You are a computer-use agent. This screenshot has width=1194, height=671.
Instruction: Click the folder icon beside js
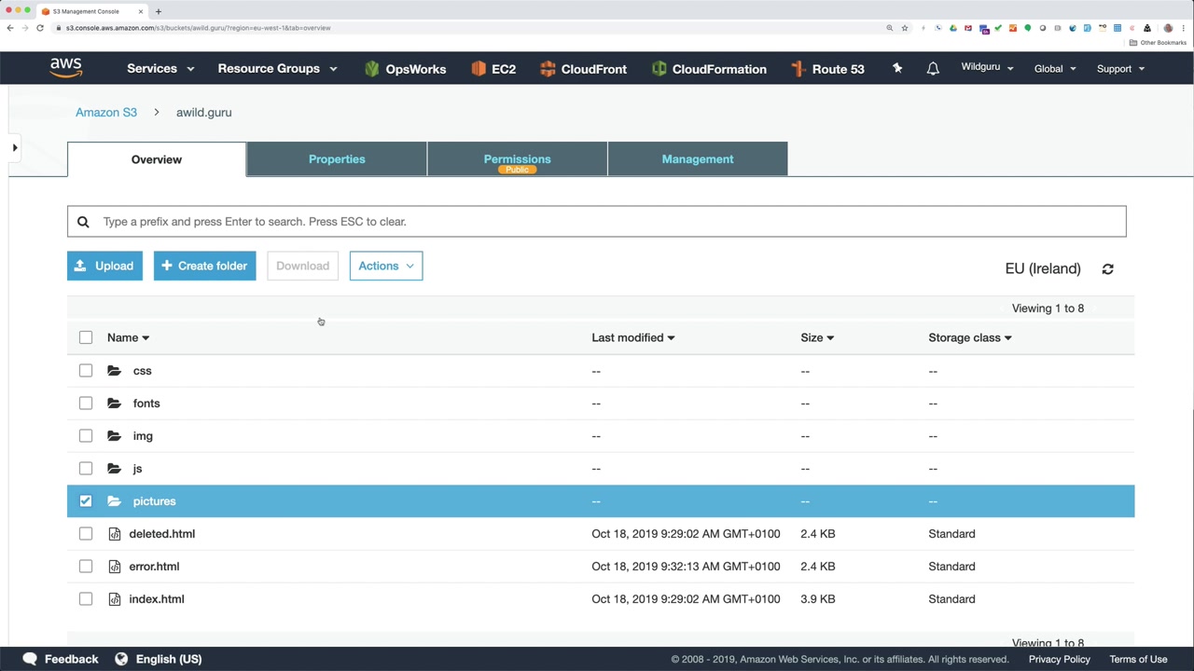pyautogui.click(x=114, y=469)
